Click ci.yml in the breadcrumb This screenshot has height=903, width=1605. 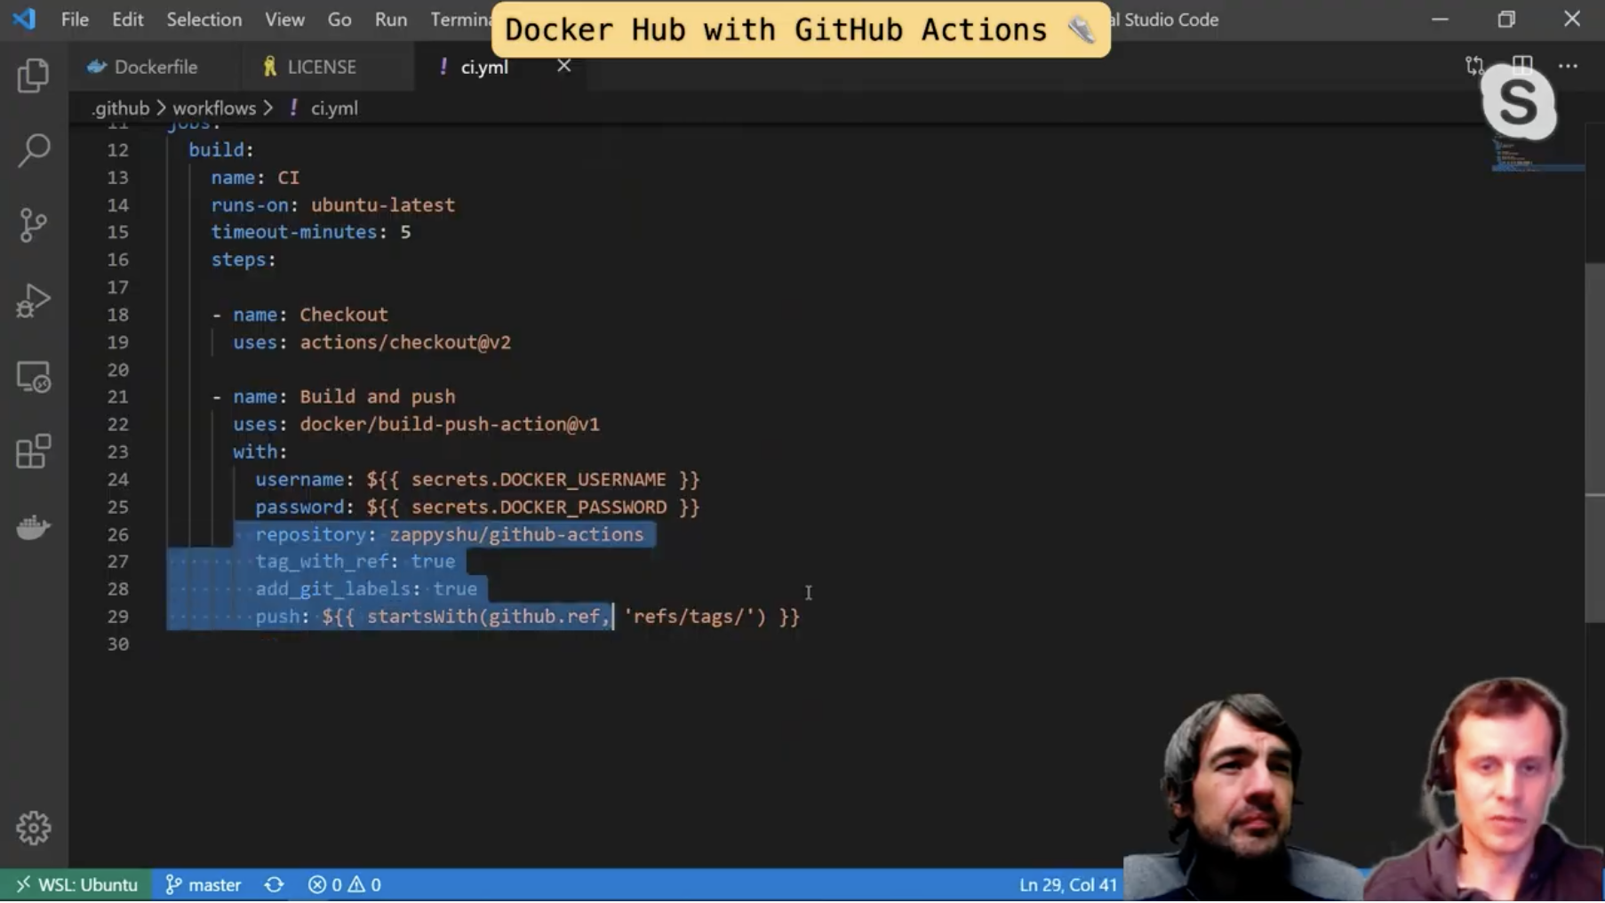(x=334, y=108)
